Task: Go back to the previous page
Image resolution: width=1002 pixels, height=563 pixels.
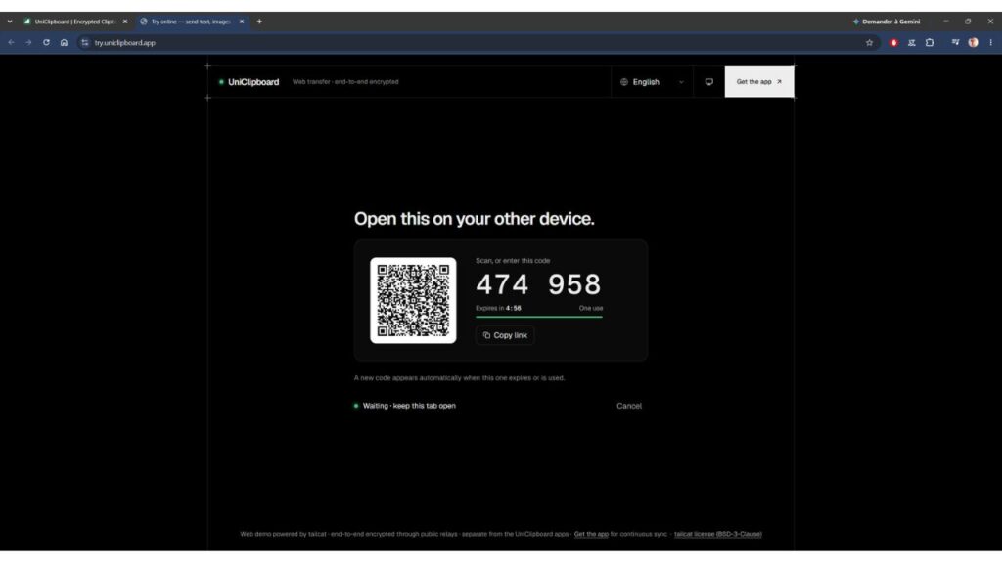Action: (12, 43)
